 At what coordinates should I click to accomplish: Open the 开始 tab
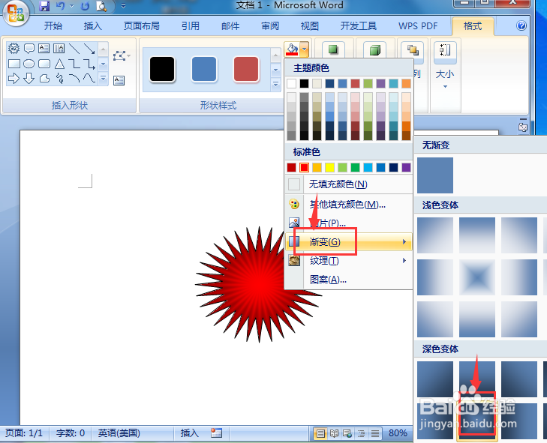tap(53, 25)
